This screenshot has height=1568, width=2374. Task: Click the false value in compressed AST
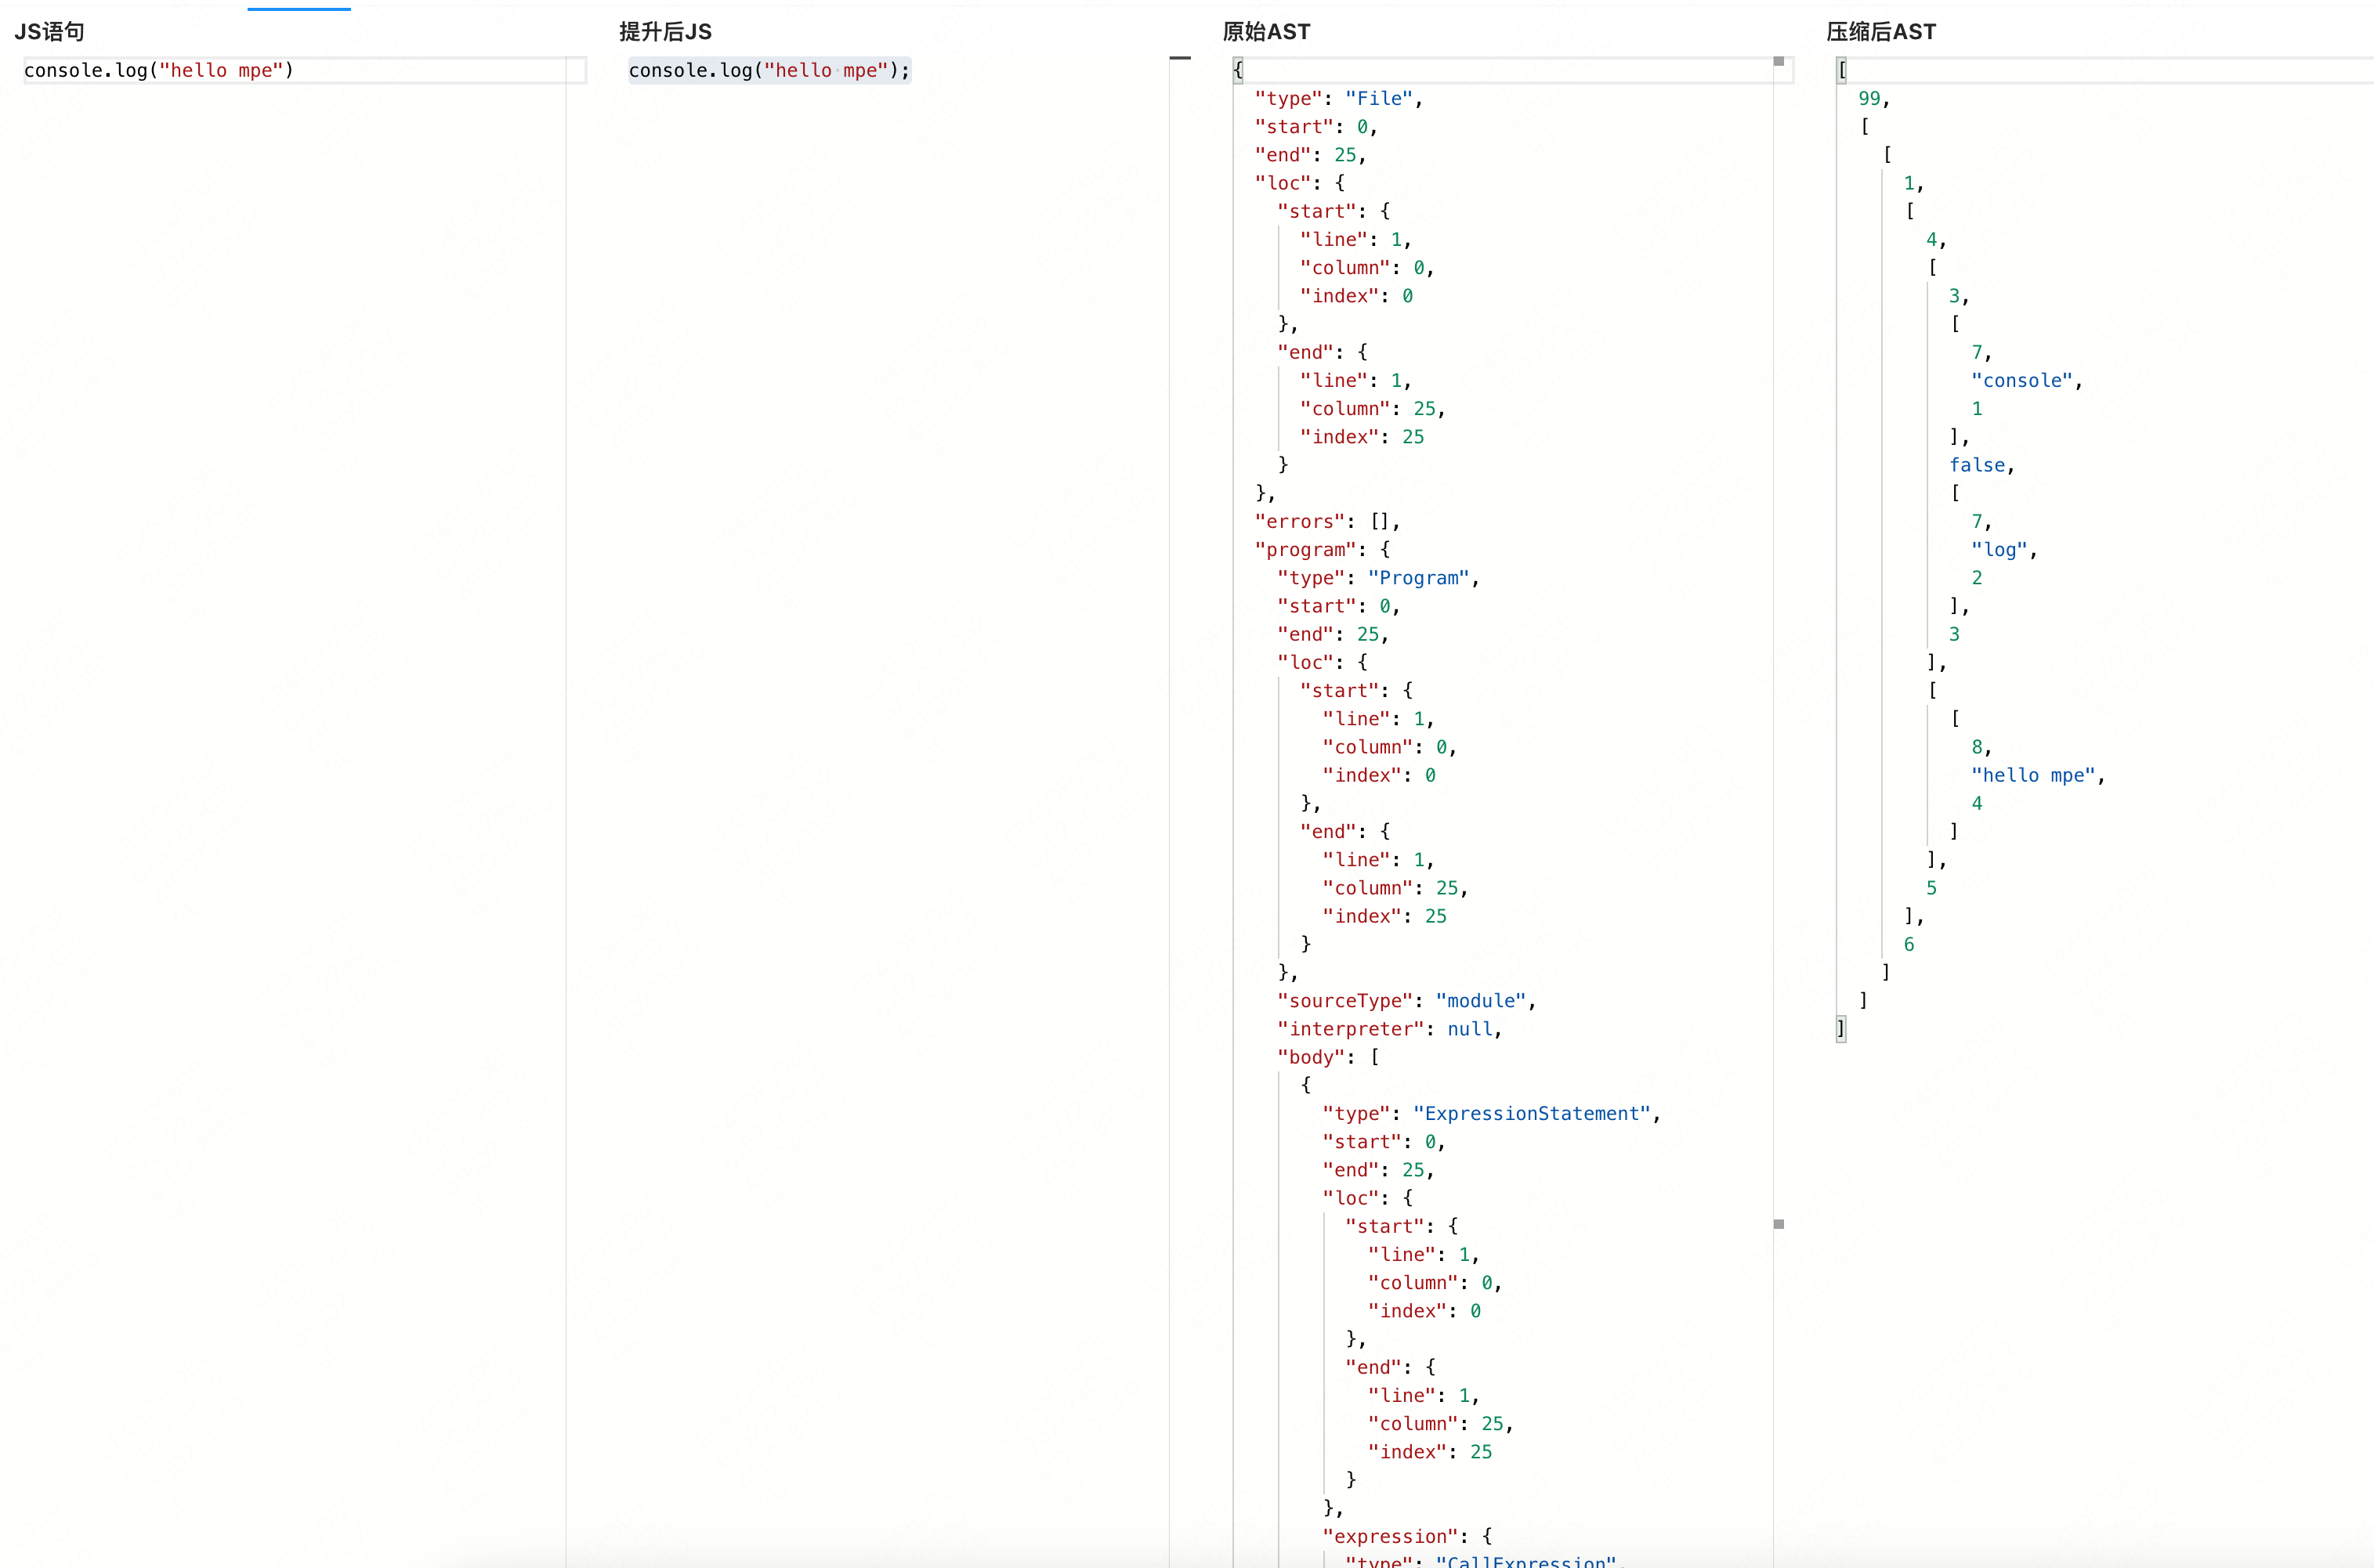(1977, 465)
